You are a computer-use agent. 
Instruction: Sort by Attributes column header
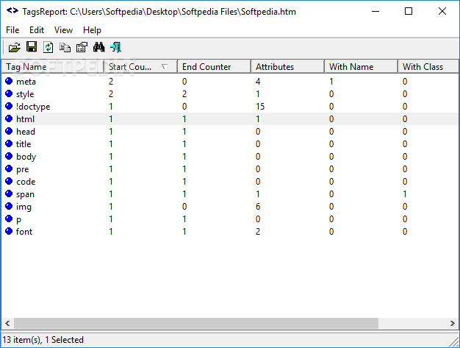(x=287, y=67)
